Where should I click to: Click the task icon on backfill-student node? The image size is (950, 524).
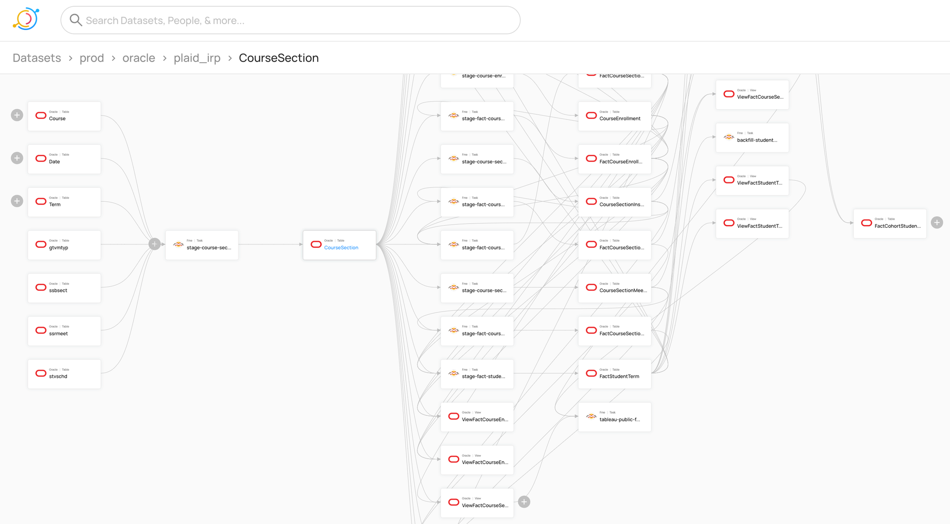(x=729, y=137)
